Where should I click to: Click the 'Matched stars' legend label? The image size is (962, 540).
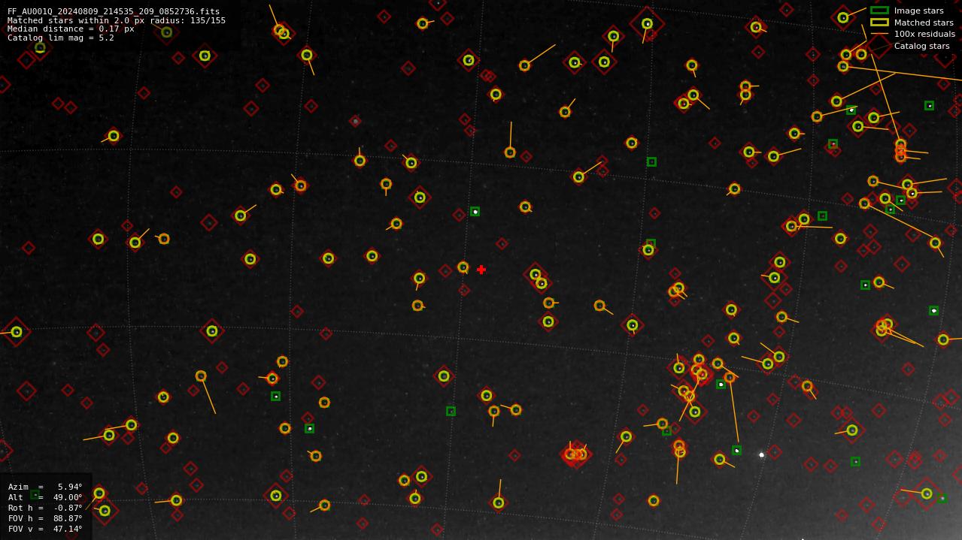(924, 23)
